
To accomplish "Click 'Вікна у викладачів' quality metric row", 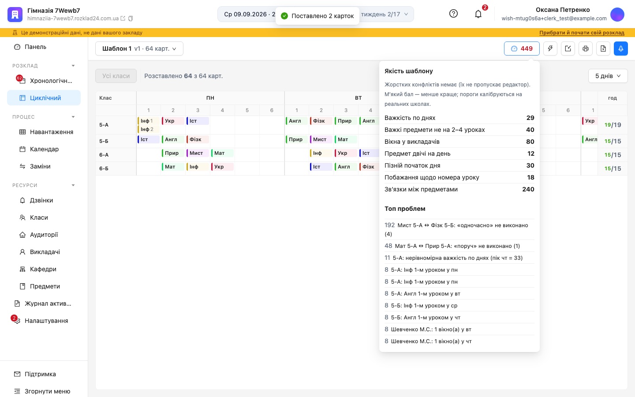I will (x=459, y=142).
